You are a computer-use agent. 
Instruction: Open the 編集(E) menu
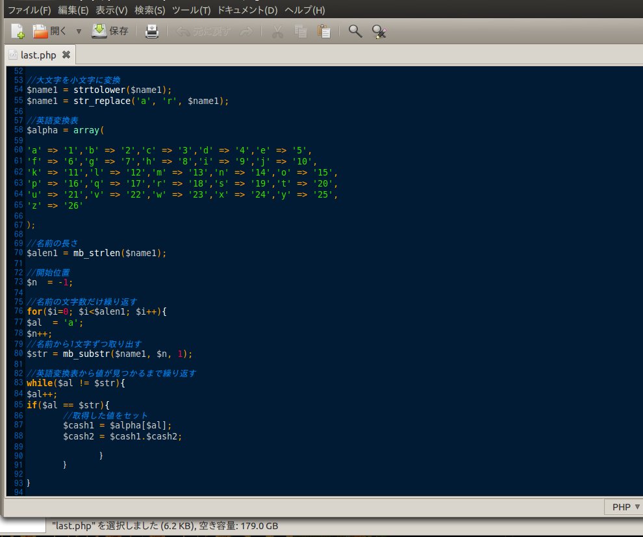pos(73,10)
